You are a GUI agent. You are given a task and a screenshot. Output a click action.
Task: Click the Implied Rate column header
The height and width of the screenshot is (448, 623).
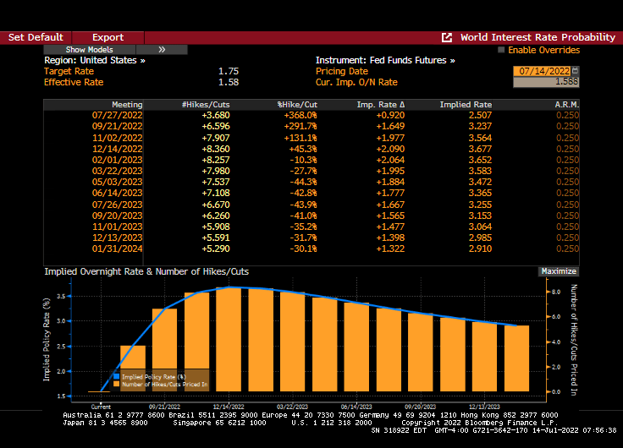coord(466,104)
